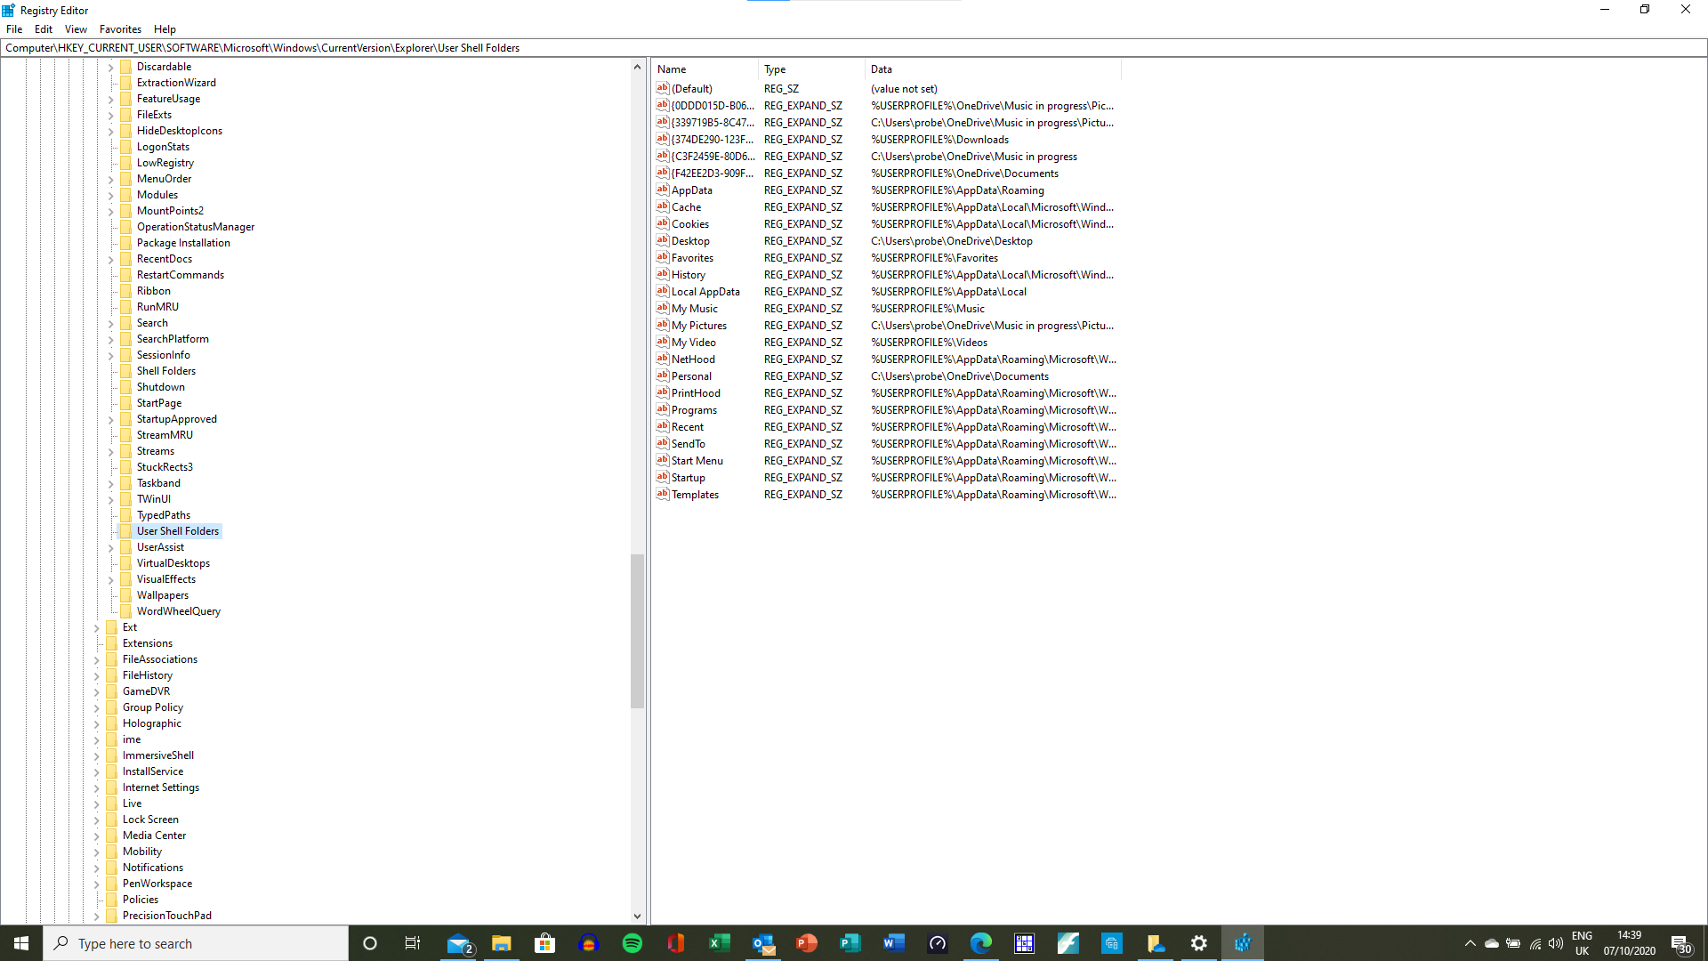
Task: Expand the UserAssist tree node
Action: [x=111, y=548]
